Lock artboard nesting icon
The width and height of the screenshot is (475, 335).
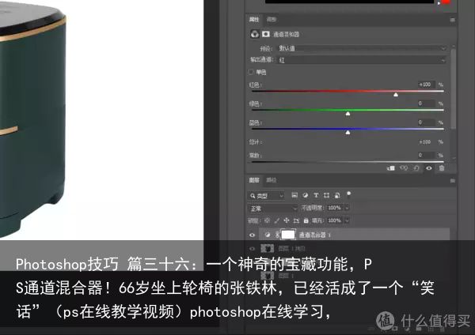click(x=296, y=220)
